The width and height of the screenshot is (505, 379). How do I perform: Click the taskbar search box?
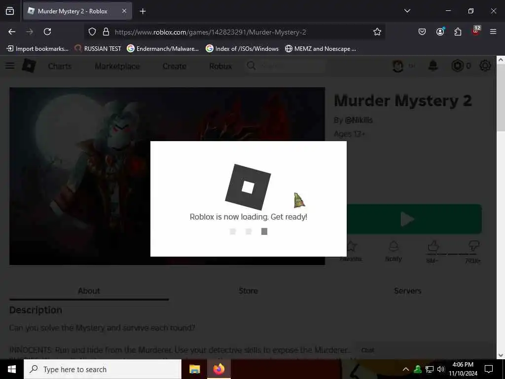103,369
